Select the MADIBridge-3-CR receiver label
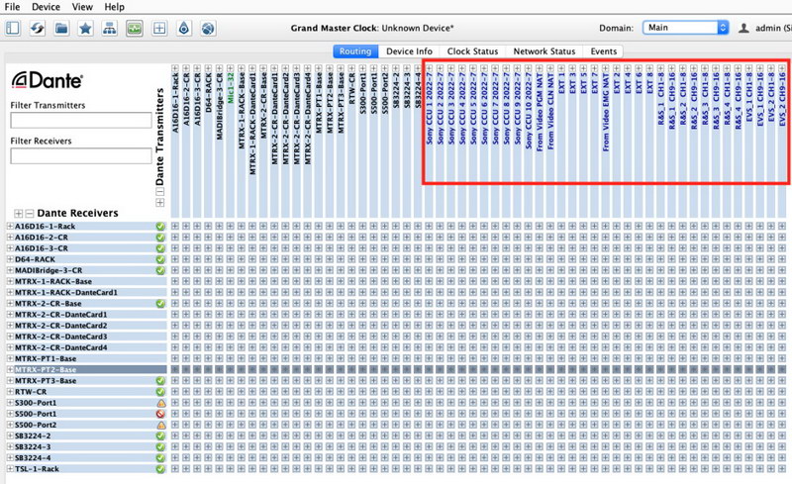792x484 pixels. 48,270
